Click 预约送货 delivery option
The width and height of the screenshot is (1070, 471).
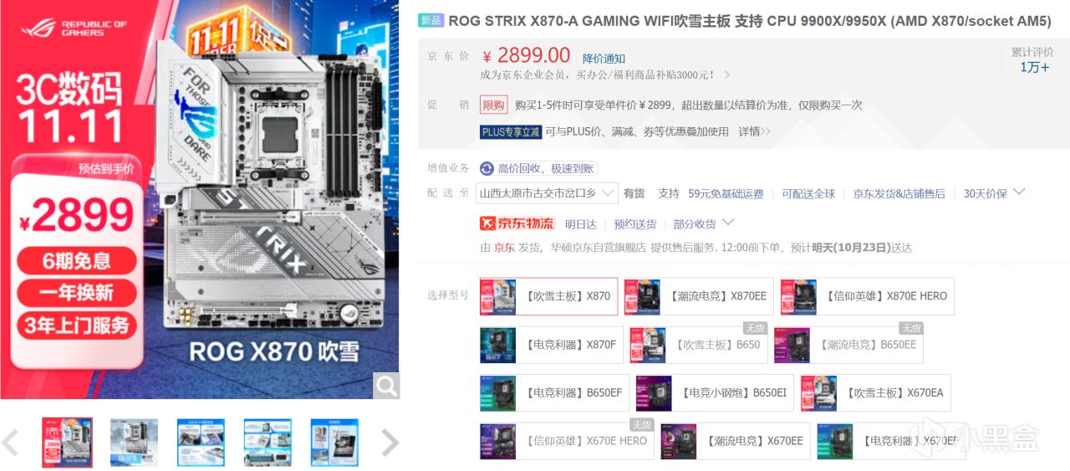coord(634,224)
